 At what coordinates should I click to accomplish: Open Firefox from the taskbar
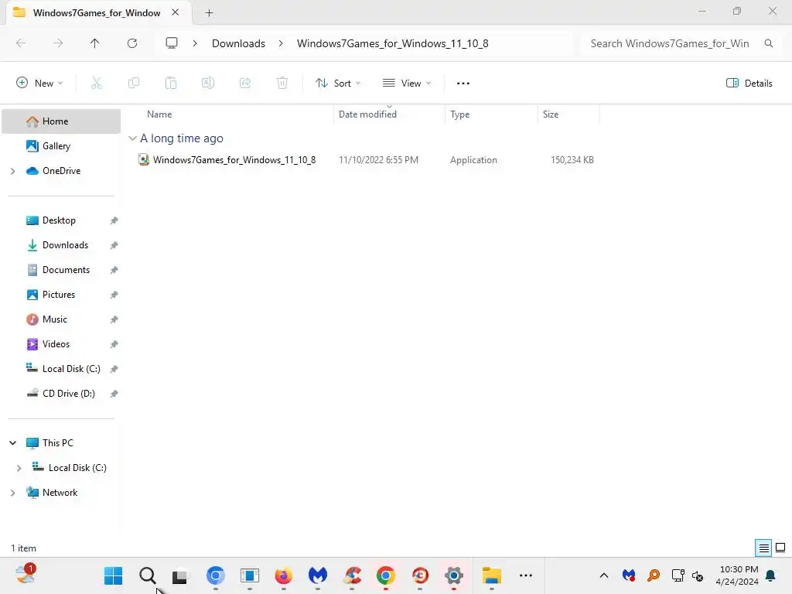coord(283,575)
